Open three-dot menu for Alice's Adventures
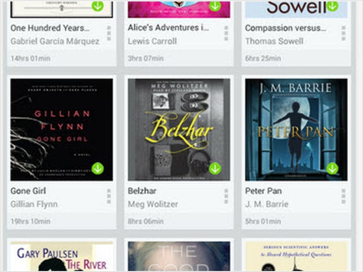The width and height of the screenshot is (363, 272). pyautogui.click(x=226, y=33)
